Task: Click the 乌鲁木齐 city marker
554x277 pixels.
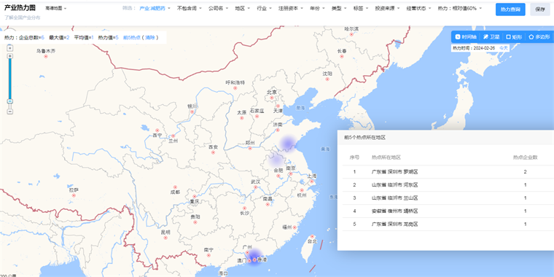Action: [46, 57]
